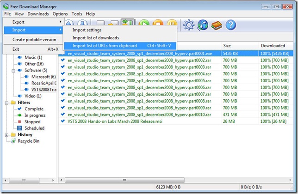Click the download list scrollbar right arrow

tap(290, 180)
